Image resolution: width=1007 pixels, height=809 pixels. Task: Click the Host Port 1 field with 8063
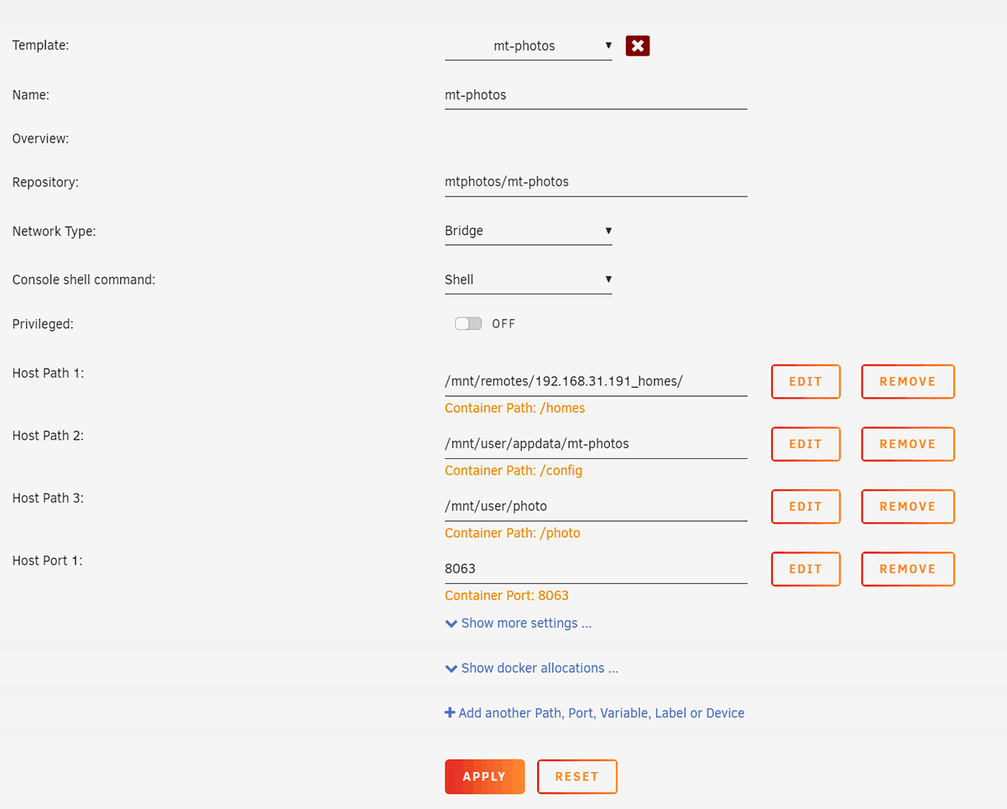(595, 569)
